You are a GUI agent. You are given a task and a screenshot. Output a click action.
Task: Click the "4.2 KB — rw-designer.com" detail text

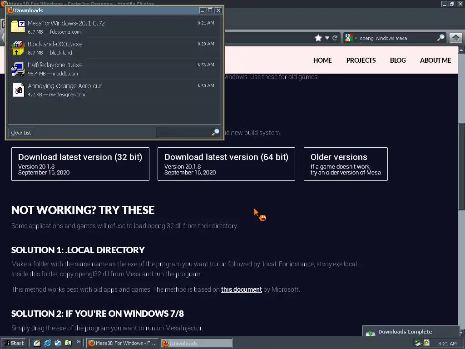(x=56, y=95)
